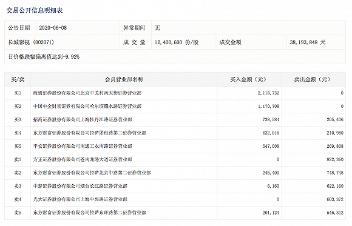Select the 买1 row label
352x226 pixels.
(18, 93)
